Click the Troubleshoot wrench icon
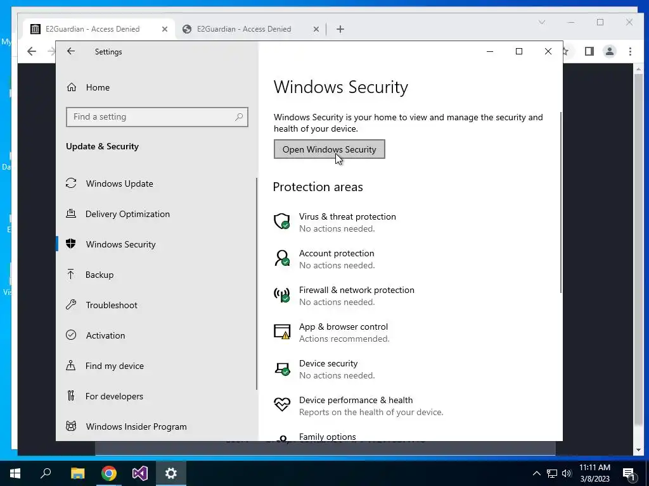 tap(71, 305)
